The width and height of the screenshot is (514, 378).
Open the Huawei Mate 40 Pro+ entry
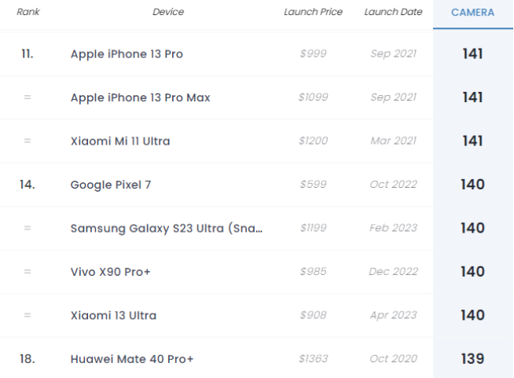(x=132, y=359)
